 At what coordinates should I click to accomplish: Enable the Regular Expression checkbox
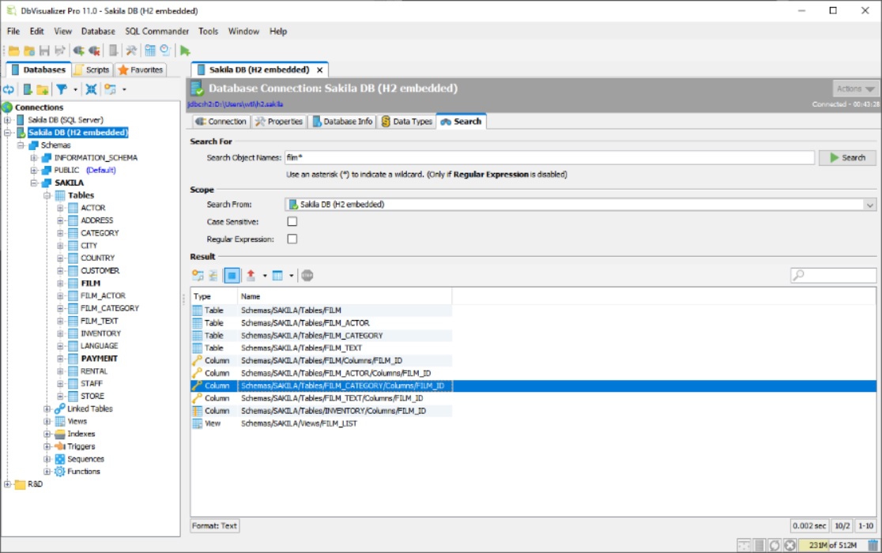[x=292, y=239]
